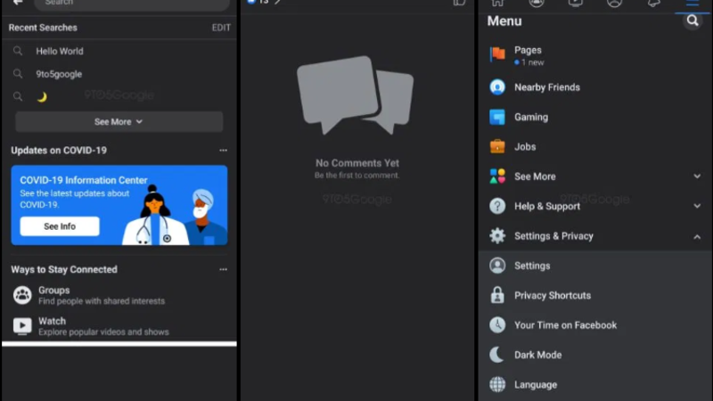Open Your Time on Facebook clock
This screenshot has width=713, height=401.
497,324
